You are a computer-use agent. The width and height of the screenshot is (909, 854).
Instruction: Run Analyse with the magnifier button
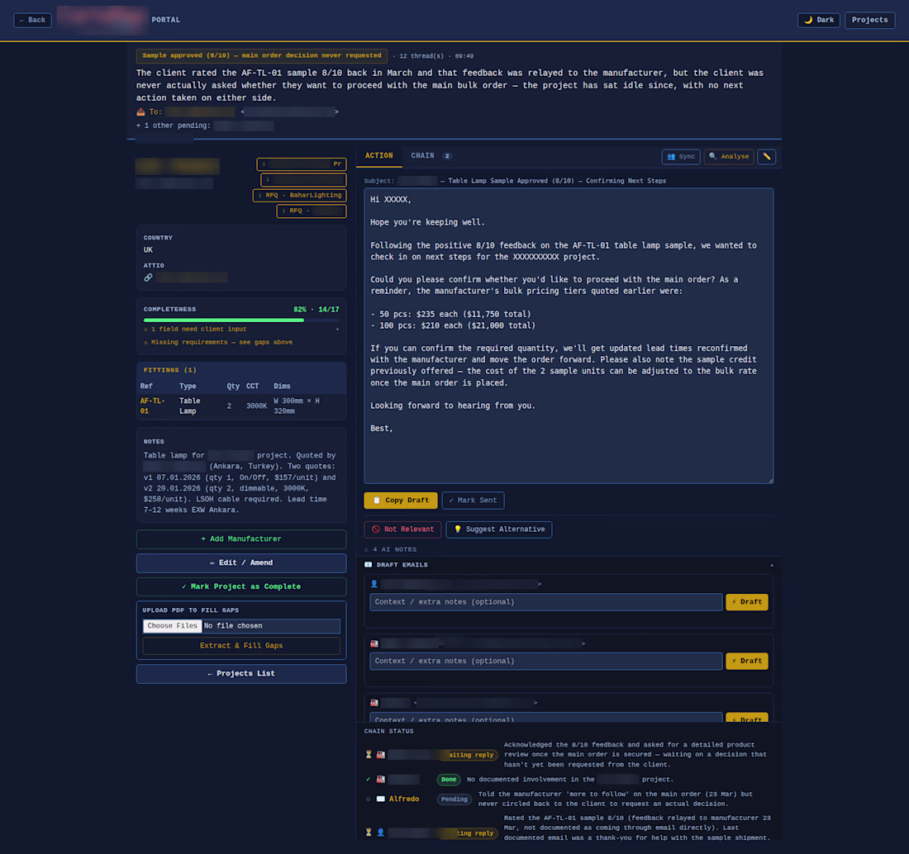click(729, 156)
